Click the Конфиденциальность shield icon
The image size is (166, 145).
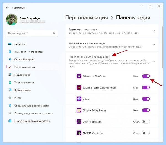tap(10, 113)
